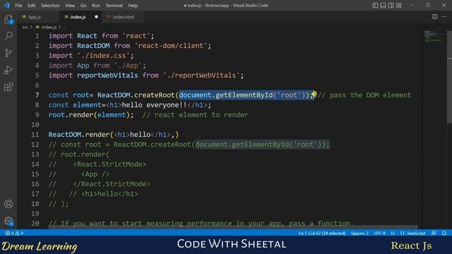This screenshot has height=254, width=452.
Task: Open the Run and Debug view
Action: pos(8,70)
